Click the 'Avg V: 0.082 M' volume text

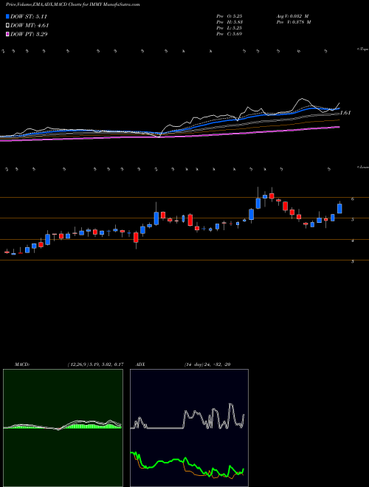point(292,16)
